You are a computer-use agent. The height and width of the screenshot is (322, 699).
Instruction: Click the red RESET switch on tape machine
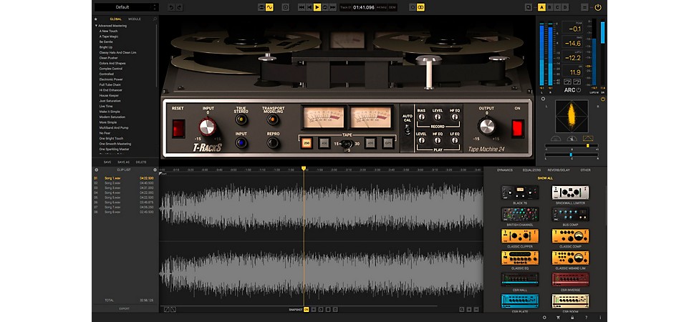178,128
